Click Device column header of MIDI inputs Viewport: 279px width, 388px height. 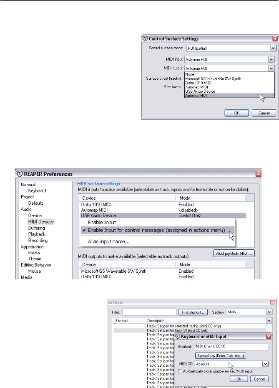tap(127, 198)
